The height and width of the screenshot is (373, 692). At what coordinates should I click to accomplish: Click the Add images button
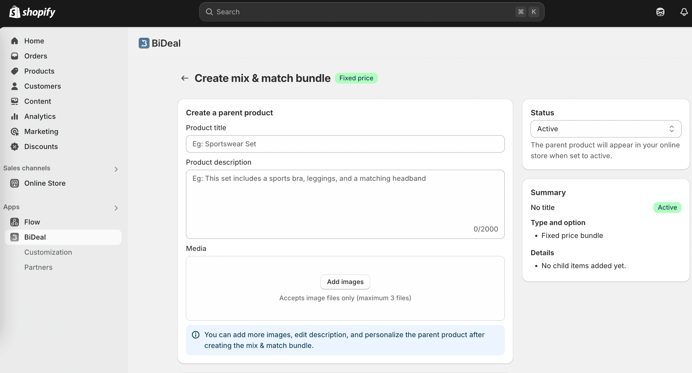345,282
